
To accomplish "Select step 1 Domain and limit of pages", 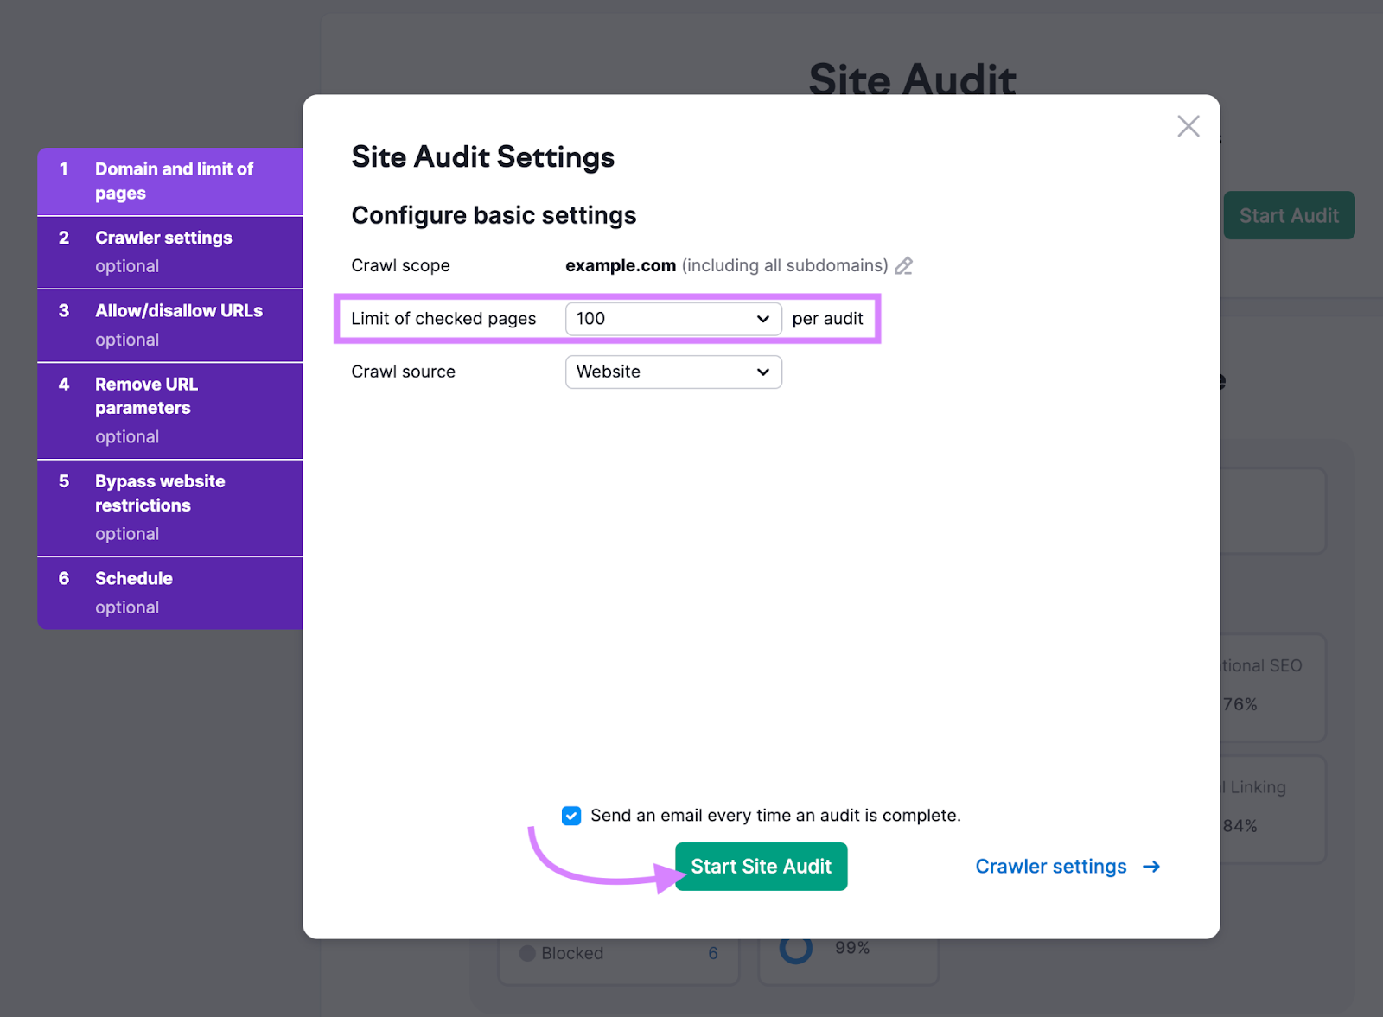I will (169, 181).
